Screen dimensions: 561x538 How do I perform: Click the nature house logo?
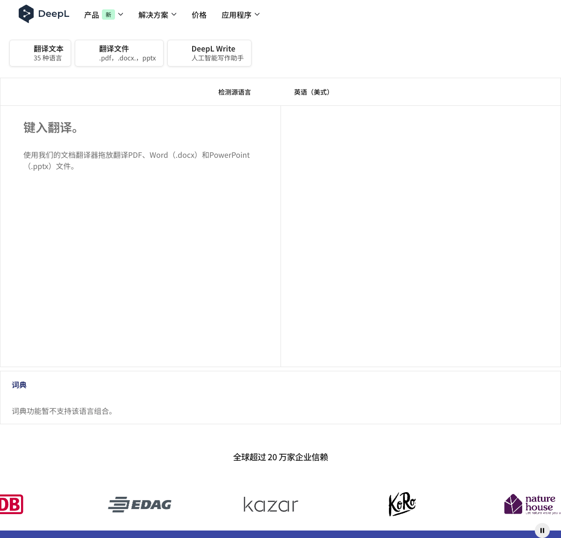coord(531,504)
